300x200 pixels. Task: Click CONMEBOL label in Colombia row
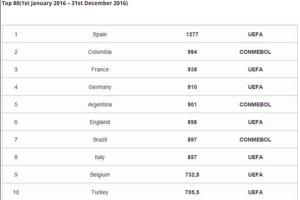(255, 52)
